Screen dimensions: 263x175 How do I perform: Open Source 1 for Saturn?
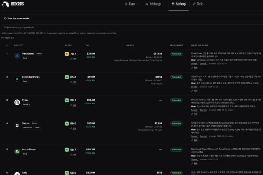click(195, 136)
